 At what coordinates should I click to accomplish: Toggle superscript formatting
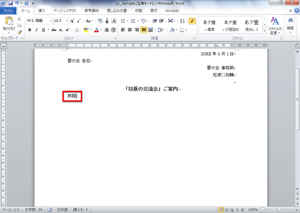pos(67,30)
